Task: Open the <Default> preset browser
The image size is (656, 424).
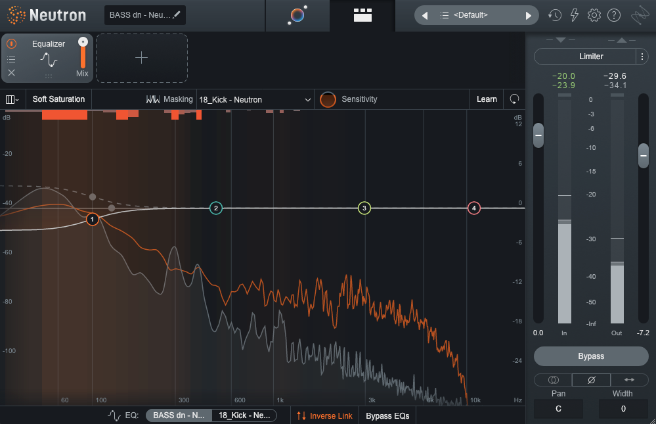Action: (x=471, y=15)
